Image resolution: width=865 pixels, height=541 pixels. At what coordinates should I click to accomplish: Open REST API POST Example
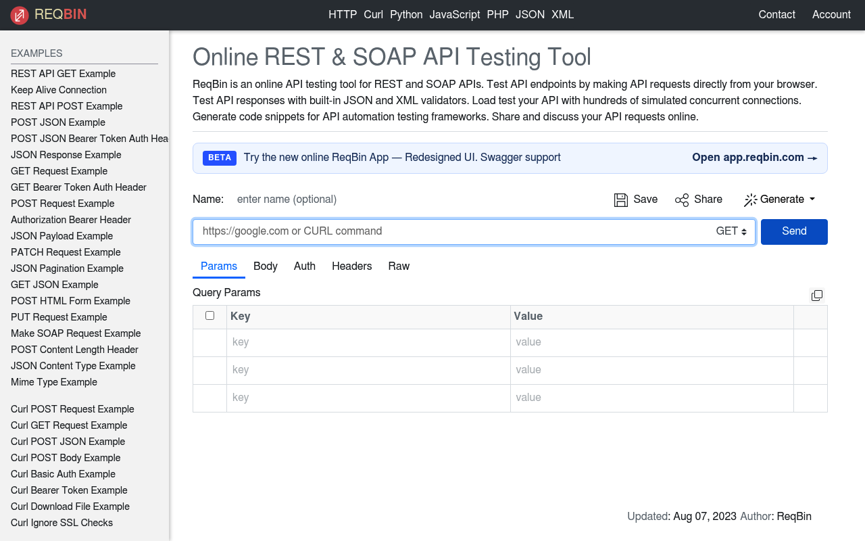(x=67, y=106)
